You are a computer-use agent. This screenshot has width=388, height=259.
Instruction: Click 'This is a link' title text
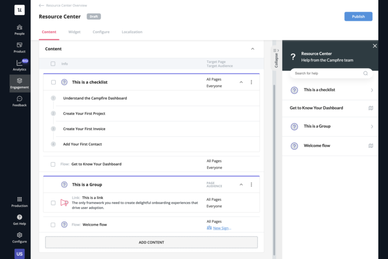[x=93, y=198]
